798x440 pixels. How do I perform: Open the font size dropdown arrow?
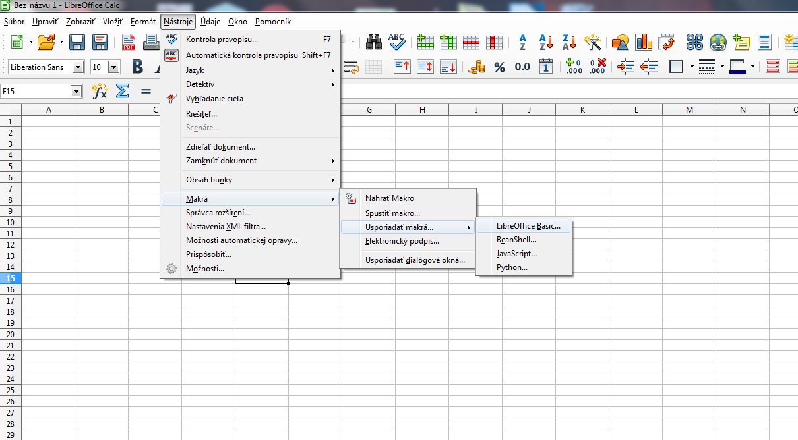(x=113, y=67)
